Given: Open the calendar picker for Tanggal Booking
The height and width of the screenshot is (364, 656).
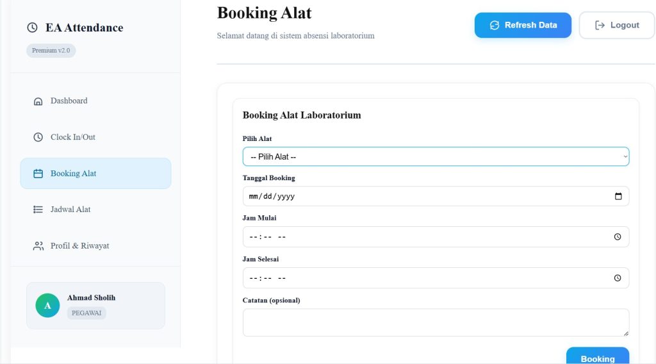Looking at the screenshot, I should click(x=618, y=196).
